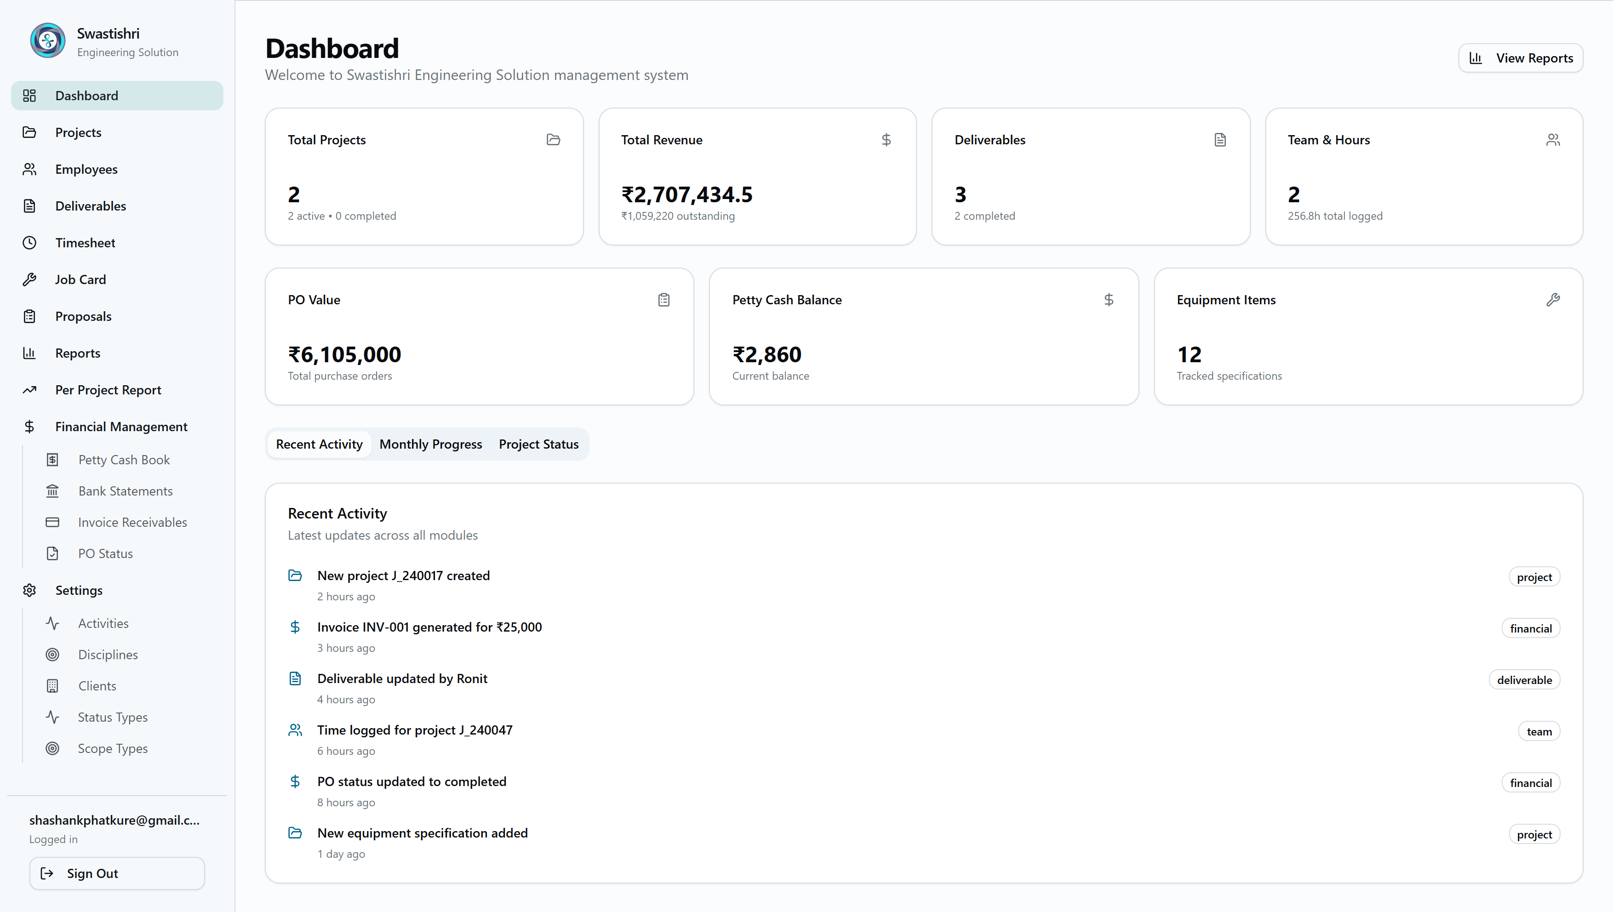Open Invoice Receivables in sidebar
Viewport: 1613px width, 912px height.
pos(132,522)
